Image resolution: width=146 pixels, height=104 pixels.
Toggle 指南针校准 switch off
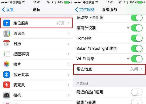[137, 28]
